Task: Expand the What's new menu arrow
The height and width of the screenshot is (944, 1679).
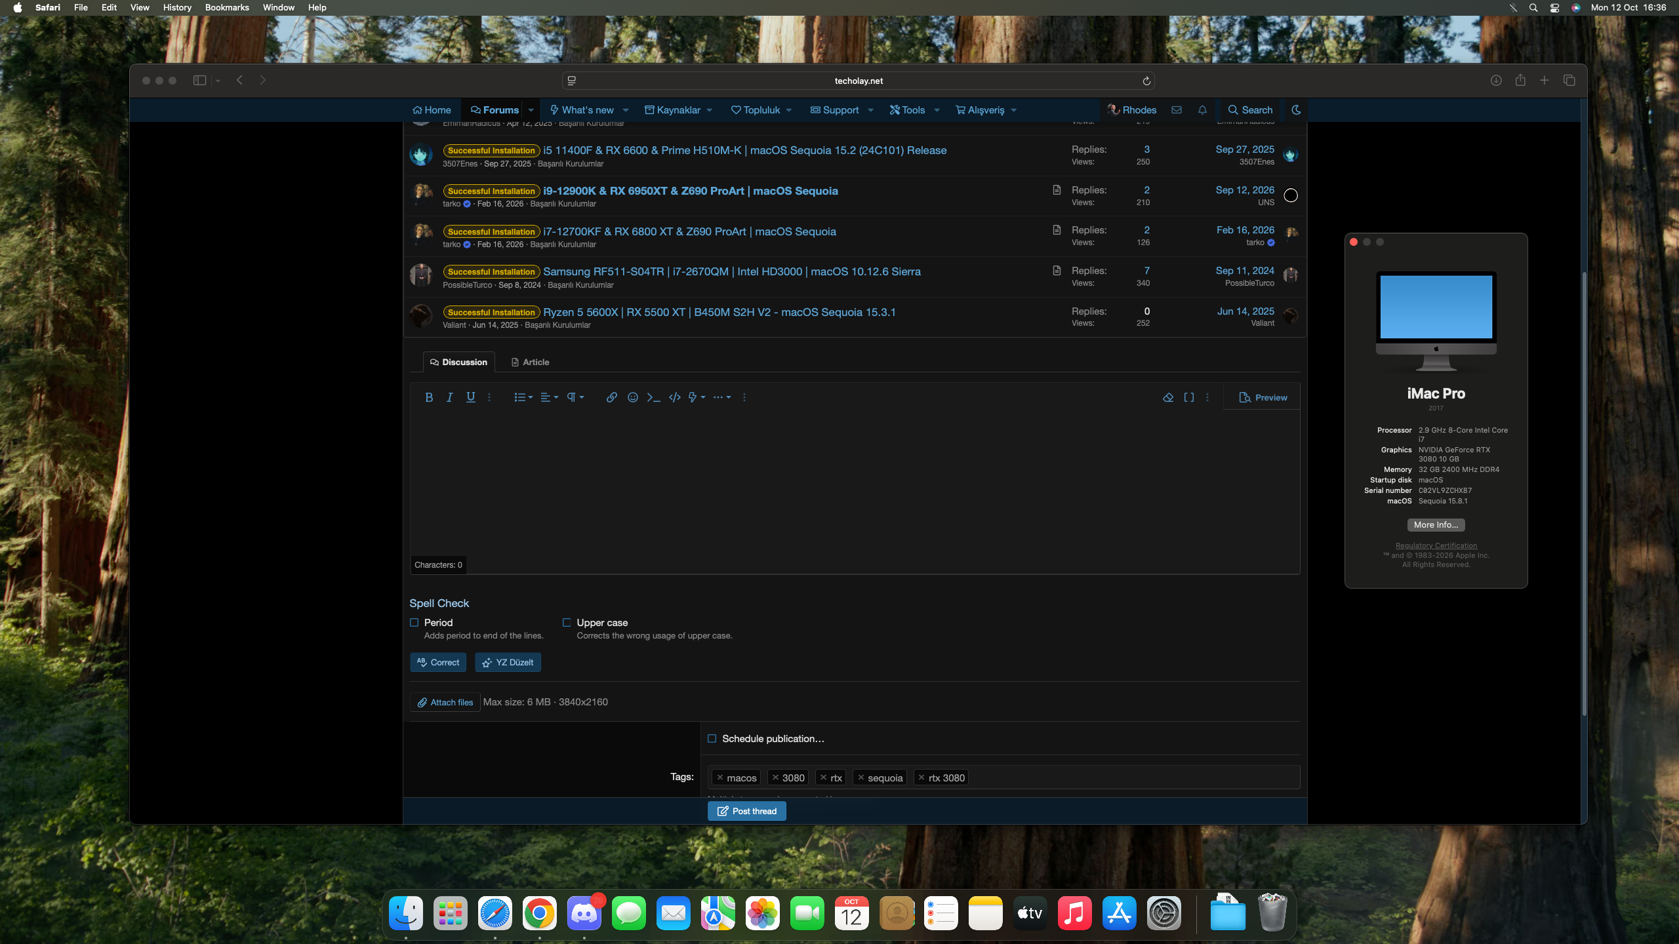Action: 626,110
